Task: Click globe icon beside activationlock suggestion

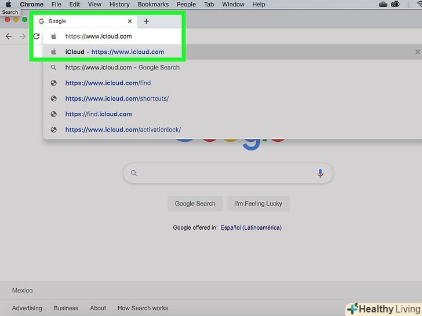Action: 53,130
